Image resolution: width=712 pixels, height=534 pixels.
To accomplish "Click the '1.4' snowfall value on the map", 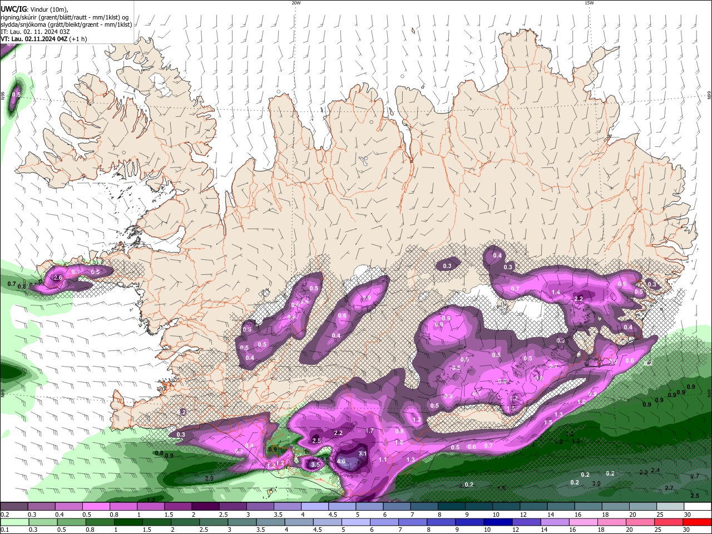I will pyautogui.click(x=556, y=292).
